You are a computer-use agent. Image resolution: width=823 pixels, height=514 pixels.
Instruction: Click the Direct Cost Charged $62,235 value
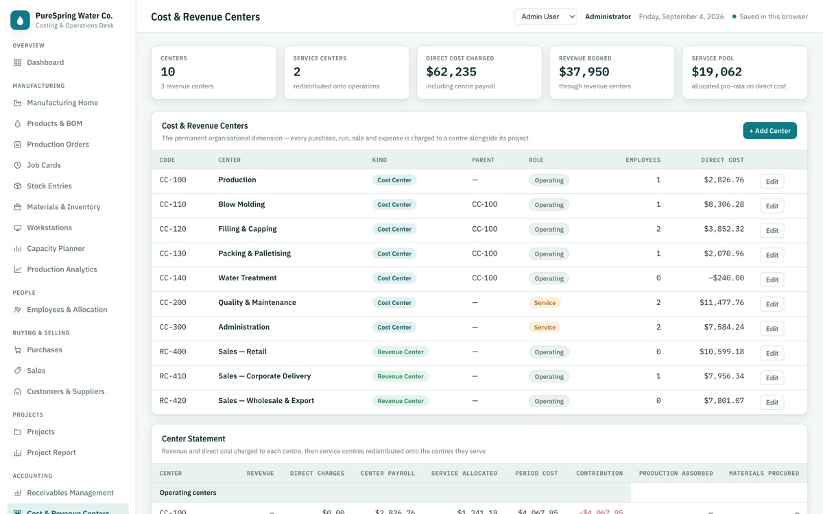[451, 72]
